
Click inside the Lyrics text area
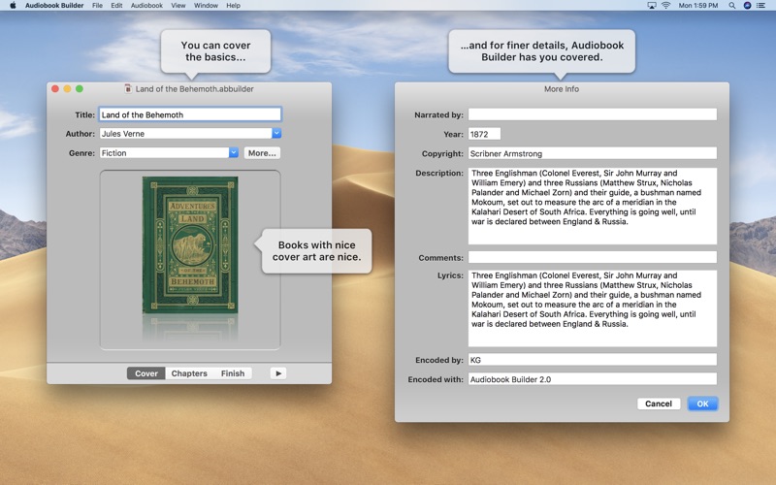tap(593, 308)
